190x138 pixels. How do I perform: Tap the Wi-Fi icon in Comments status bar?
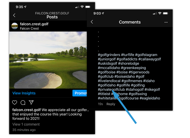click(x=160, y=13)
